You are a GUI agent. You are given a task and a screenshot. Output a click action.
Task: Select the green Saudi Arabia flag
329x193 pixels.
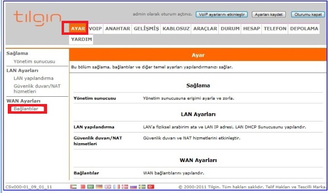coord(90,187)
